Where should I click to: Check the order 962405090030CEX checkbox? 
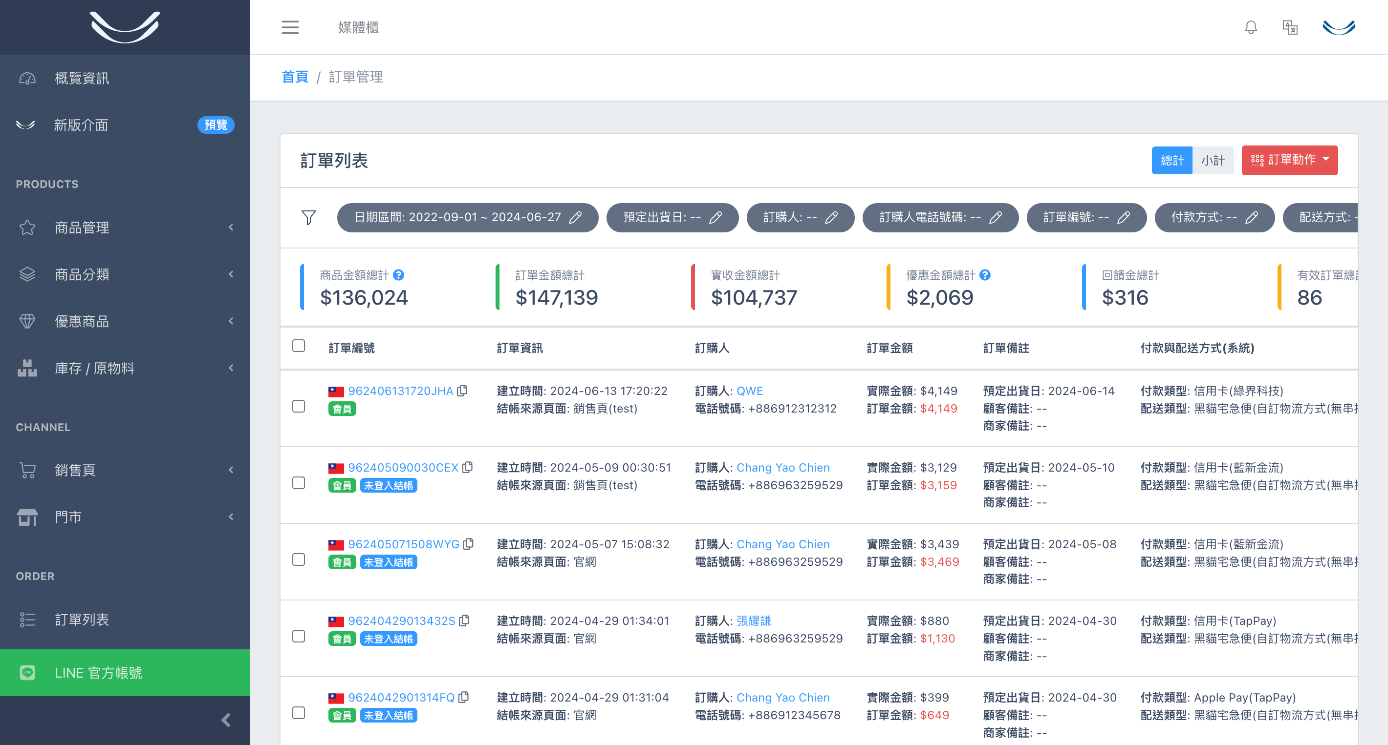click(299, 483)
